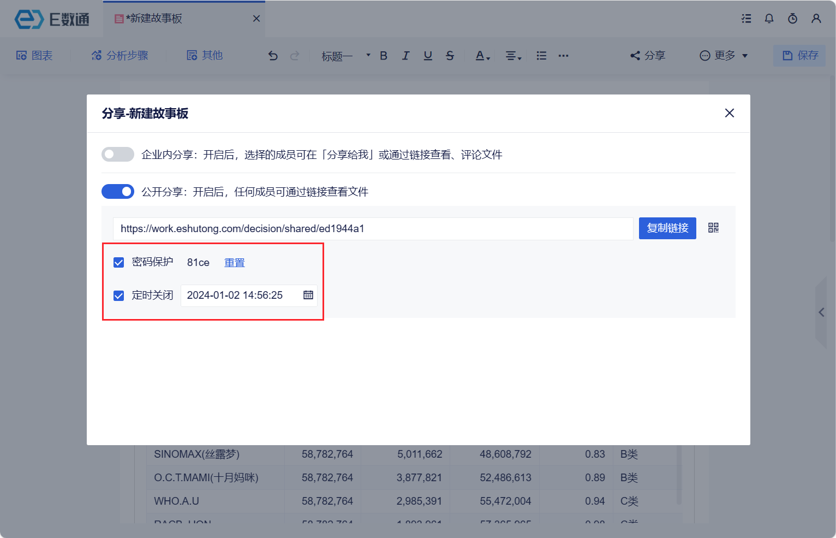Viewport: 836px width, 538px height.
Task: Click the page vertical scrollbar
Action: click(x=832, y=159)
